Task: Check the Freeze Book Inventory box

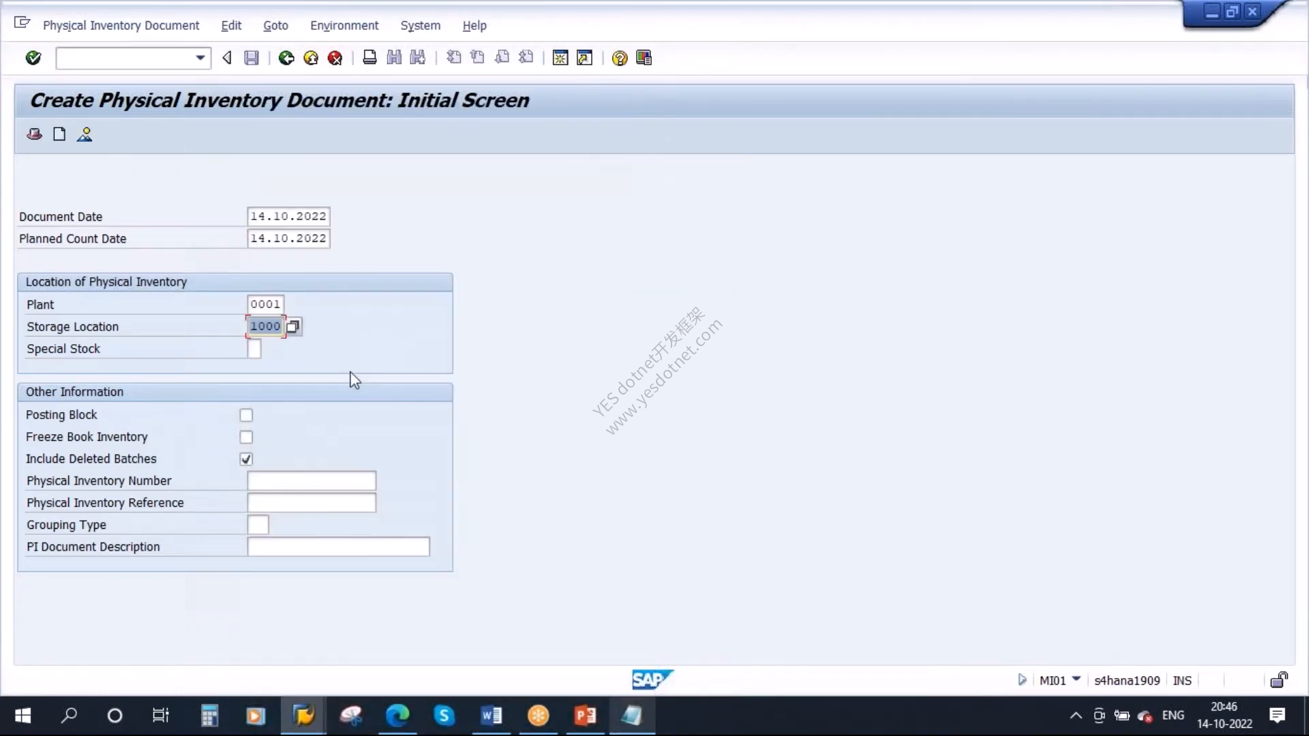Action: point(246,437)
